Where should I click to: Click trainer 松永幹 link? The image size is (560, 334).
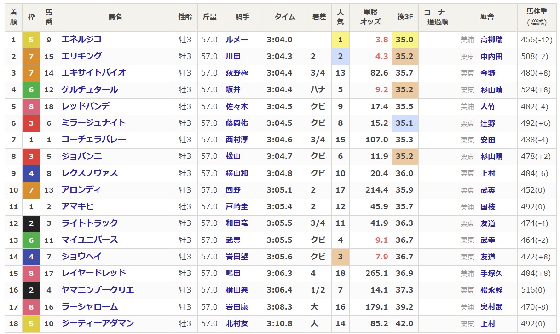click(491, 290)
